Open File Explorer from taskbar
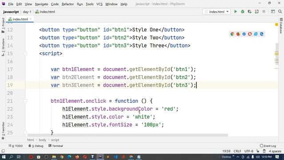This screenshot has height=160, width=284. coord(54,157)
